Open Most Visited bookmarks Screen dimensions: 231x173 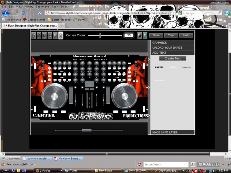12,20
